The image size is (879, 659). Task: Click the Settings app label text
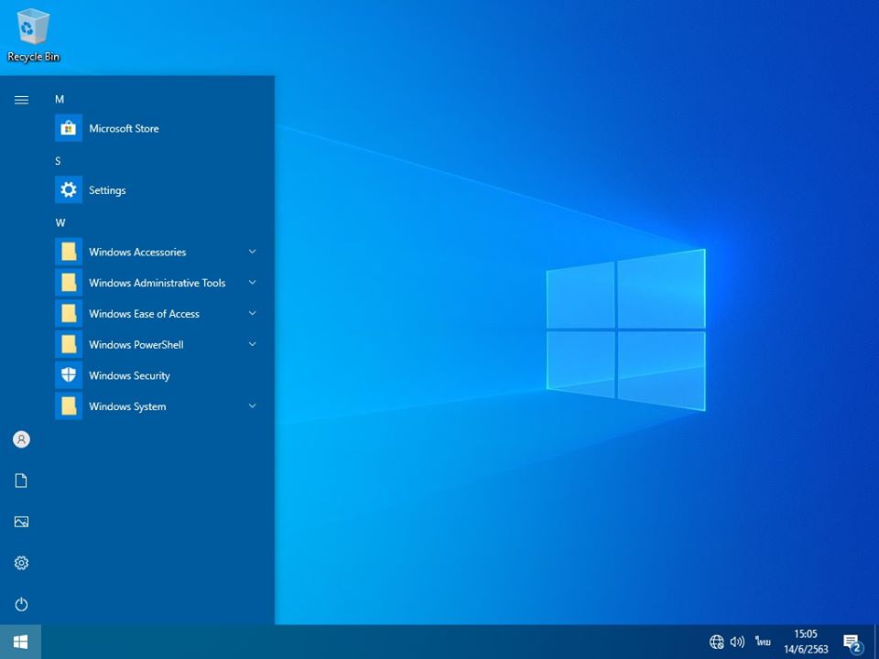(107, 190)
